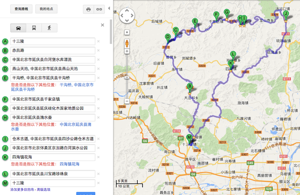300x195 pixels.
Task: Click the map pan compass control
Action: pyautogui.click(x=127, y=15)
